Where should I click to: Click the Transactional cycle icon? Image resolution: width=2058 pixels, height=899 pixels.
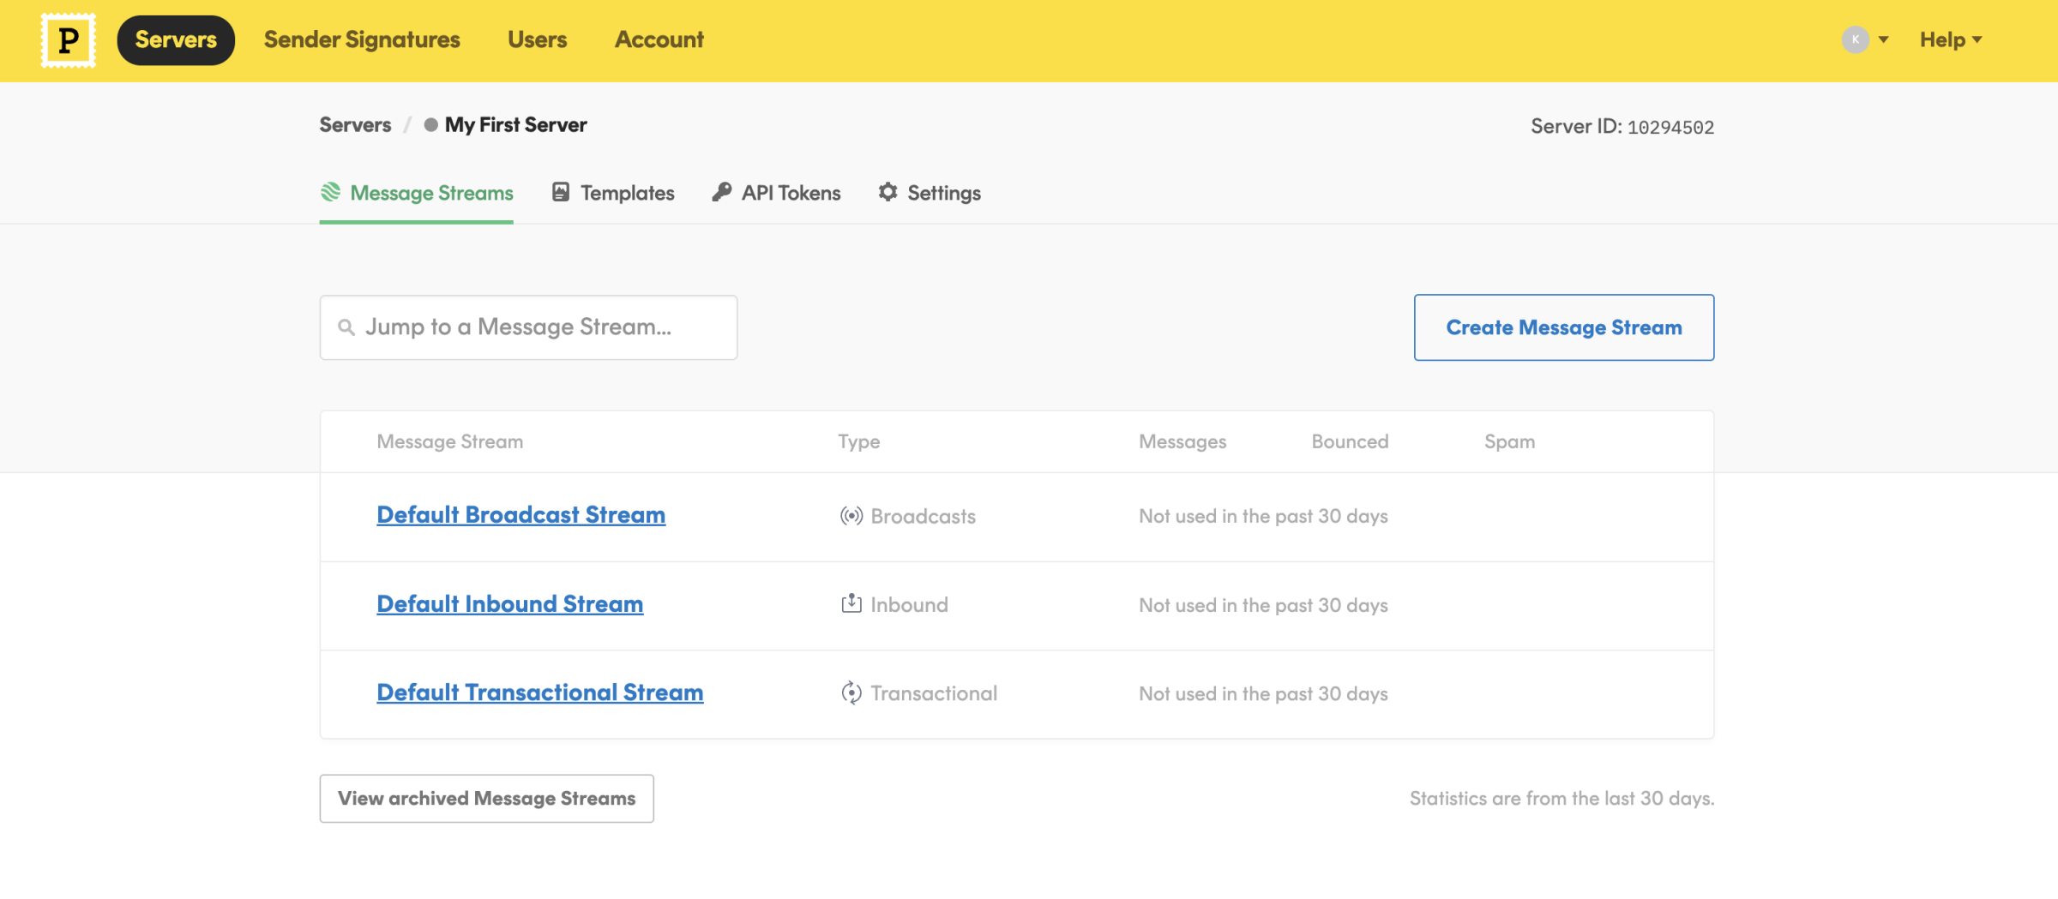[x=850, y=692]
